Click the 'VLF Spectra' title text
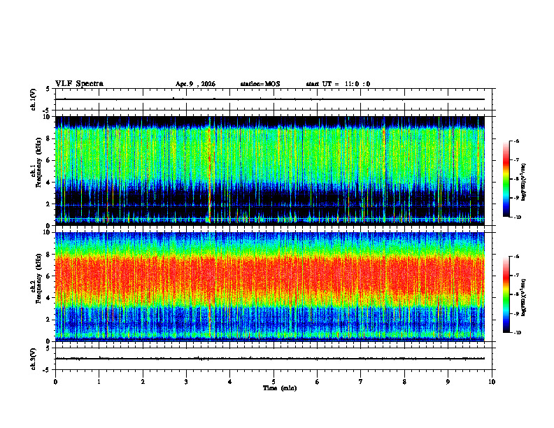The height and width of the screenshot is (428, 554). (79, 84)
